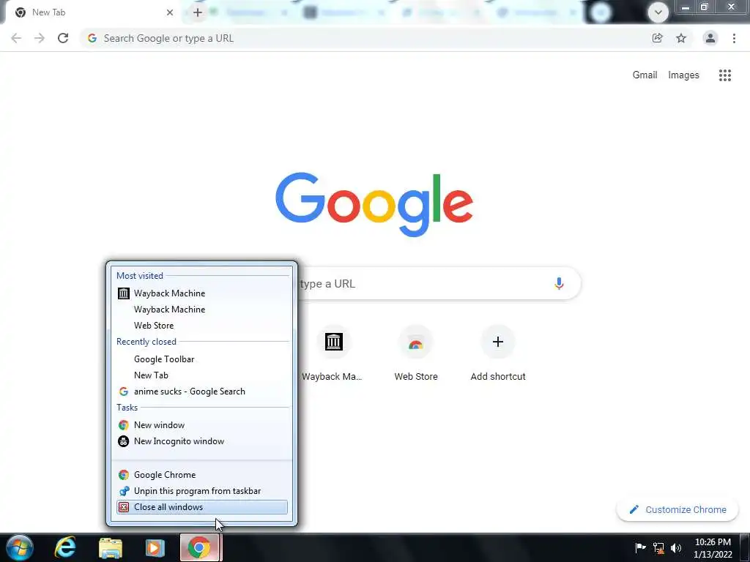750x562 pixels.
Task: Reopen New Tab from Recently closed
Action: point(202,375)
